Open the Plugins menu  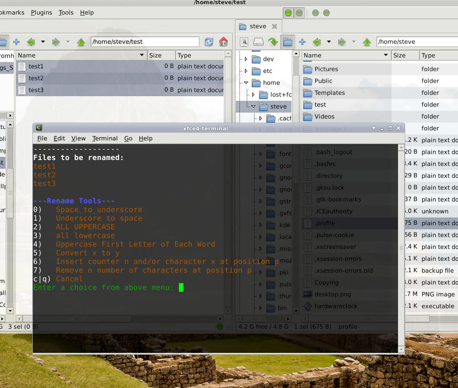tap(41, 13)
